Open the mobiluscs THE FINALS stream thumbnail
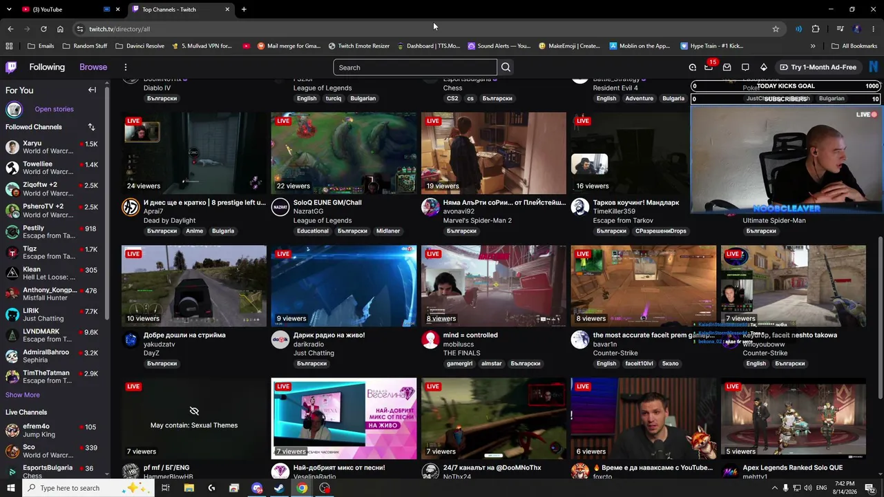The height and width of the screenshot is (497, 884). pos(494,286)
